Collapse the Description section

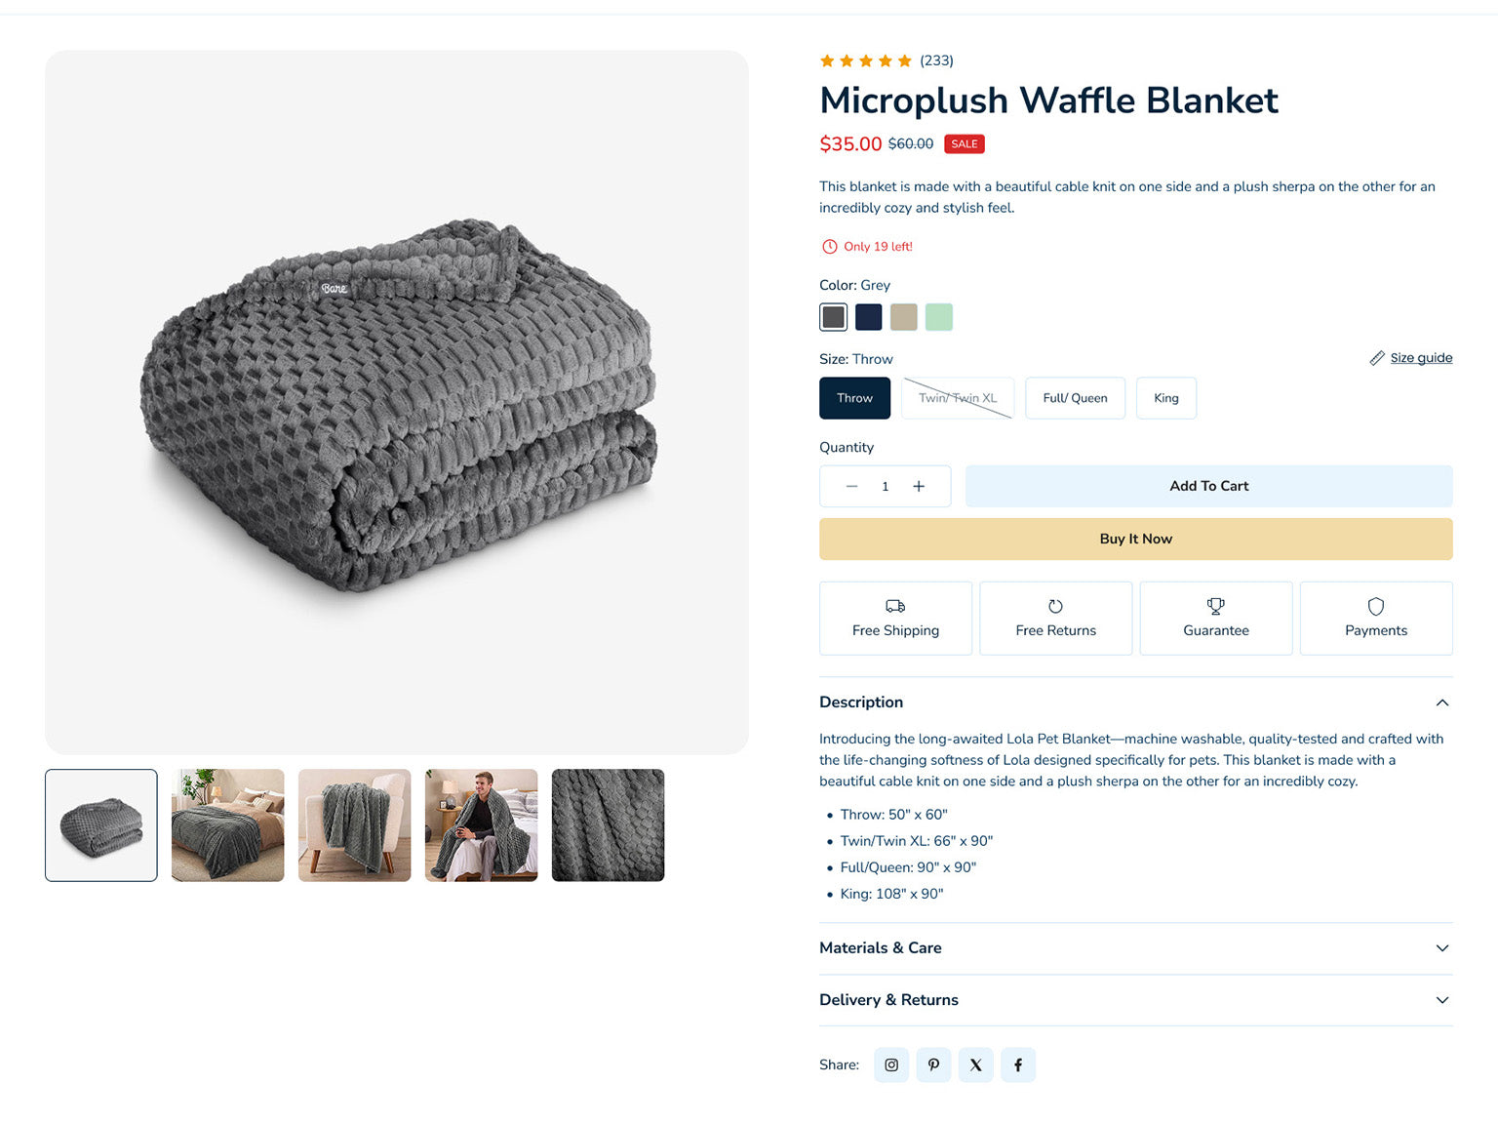[x=1441, y=702]
